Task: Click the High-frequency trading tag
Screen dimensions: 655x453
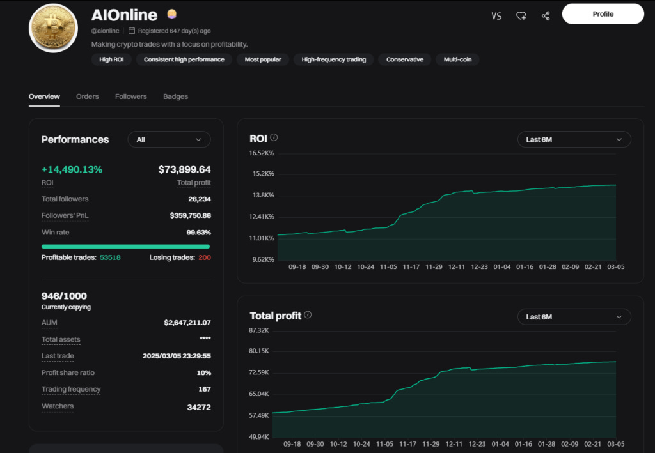Action: [334, 59]
